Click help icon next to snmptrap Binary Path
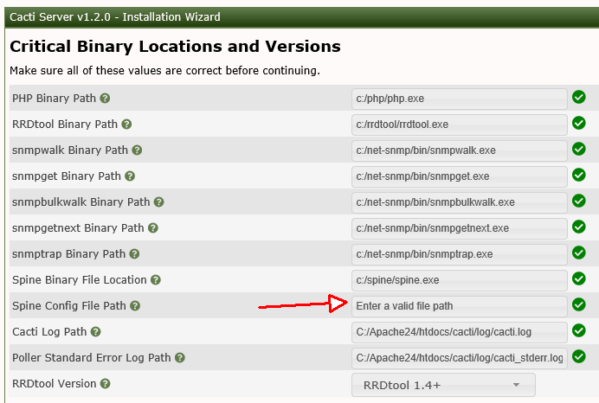 coord(134,254)
